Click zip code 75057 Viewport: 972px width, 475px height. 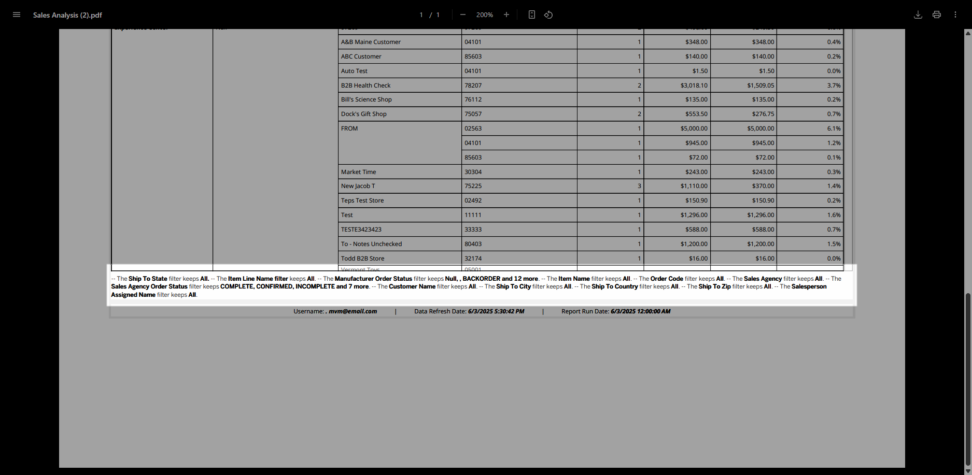coord(473,114)
